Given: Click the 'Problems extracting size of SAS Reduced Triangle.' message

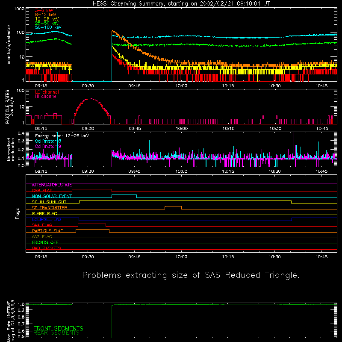Looking at the screenshot, I should click(191, 275).
